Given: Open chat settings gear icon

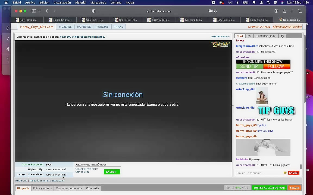Looking at the screenshot, I should [282, 36].
